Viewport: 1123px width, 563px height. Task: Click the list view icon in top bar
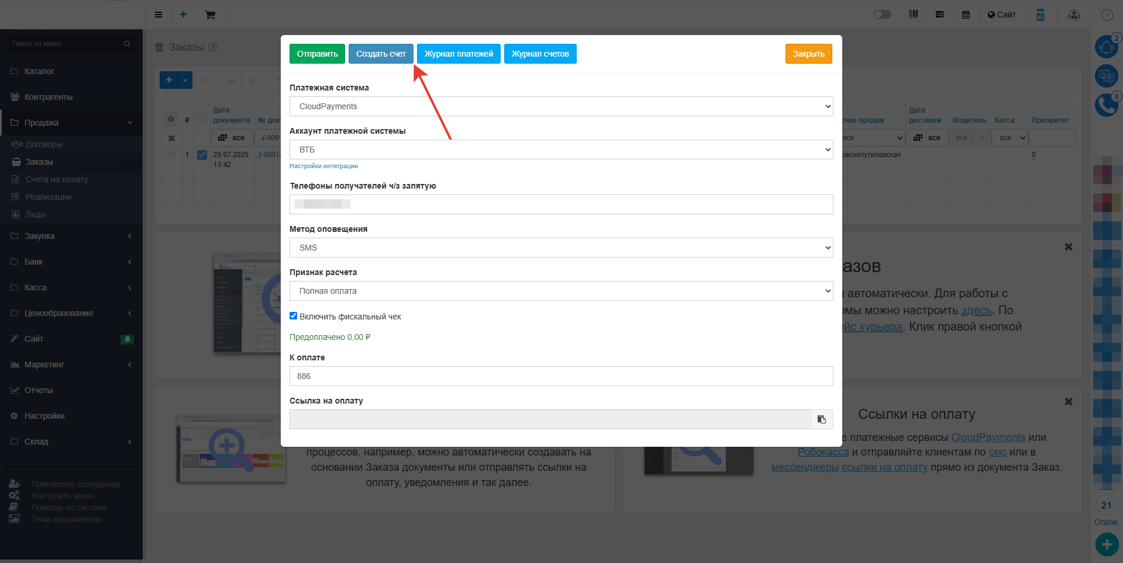coord(940,15)
